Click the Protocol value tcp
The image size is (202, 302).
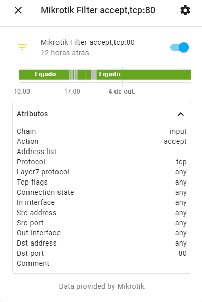pos(181,162)
